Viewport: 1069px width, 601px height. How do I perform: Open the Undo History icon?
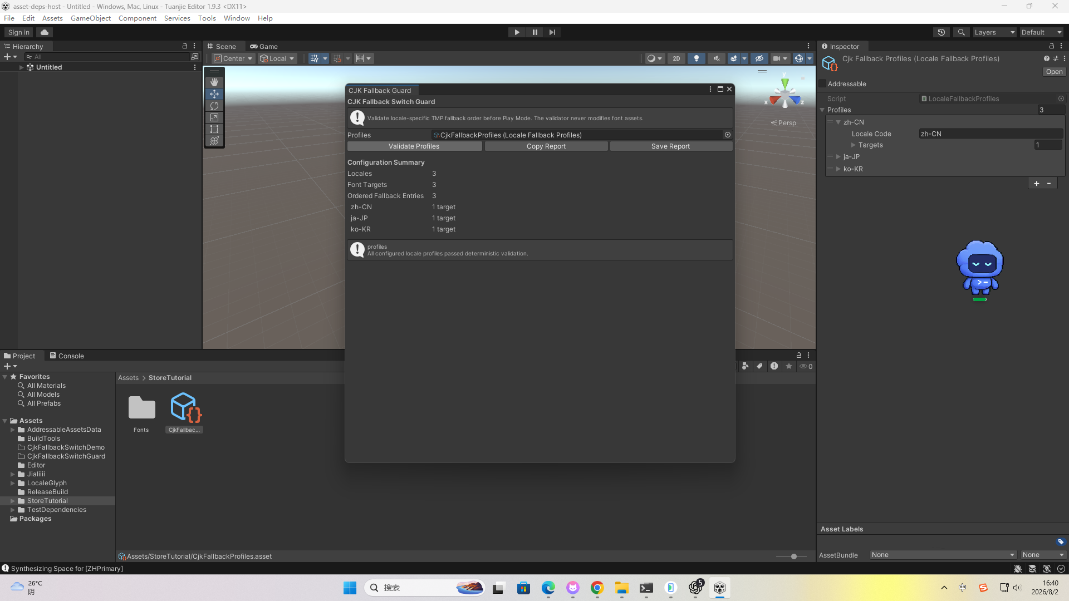[941, 32]
